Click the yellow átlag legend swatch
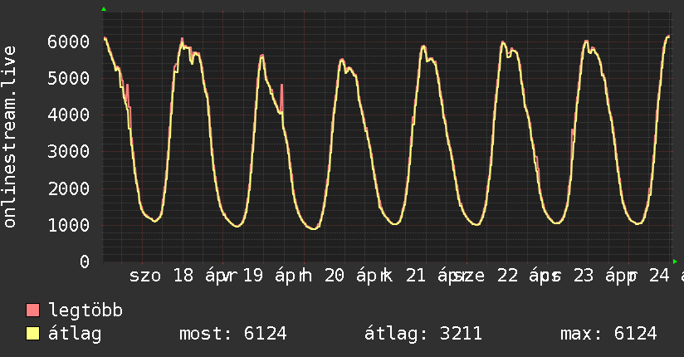 pyautogui.click(x=33, y=335)
